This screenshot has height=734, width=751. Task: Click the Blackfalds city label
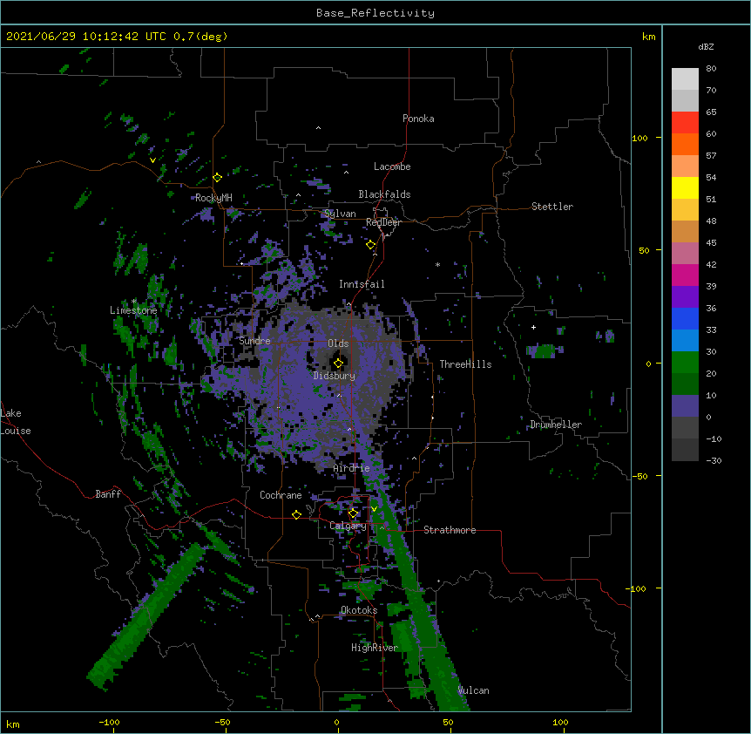click(384, 194)
